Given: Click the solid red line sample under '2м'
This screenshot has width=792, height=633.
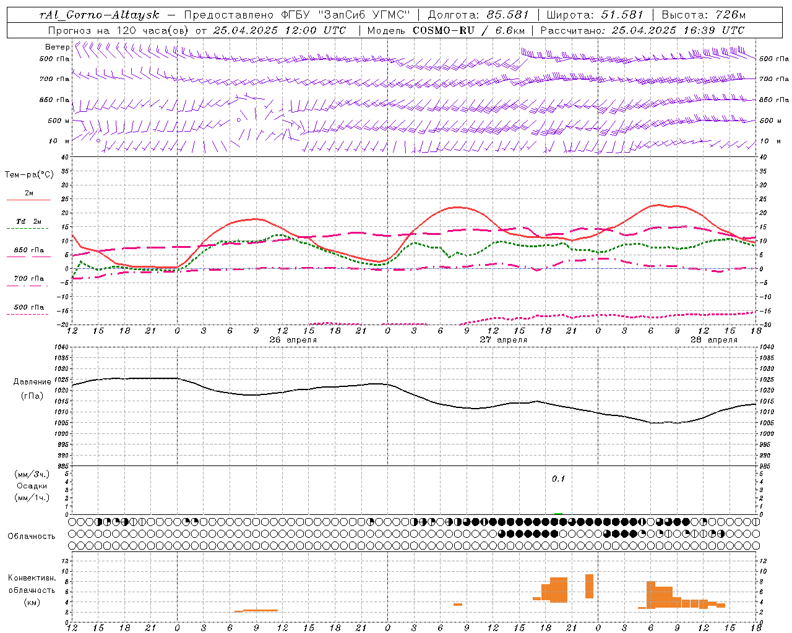Looking at the screenshot, I should coord(28,200).
